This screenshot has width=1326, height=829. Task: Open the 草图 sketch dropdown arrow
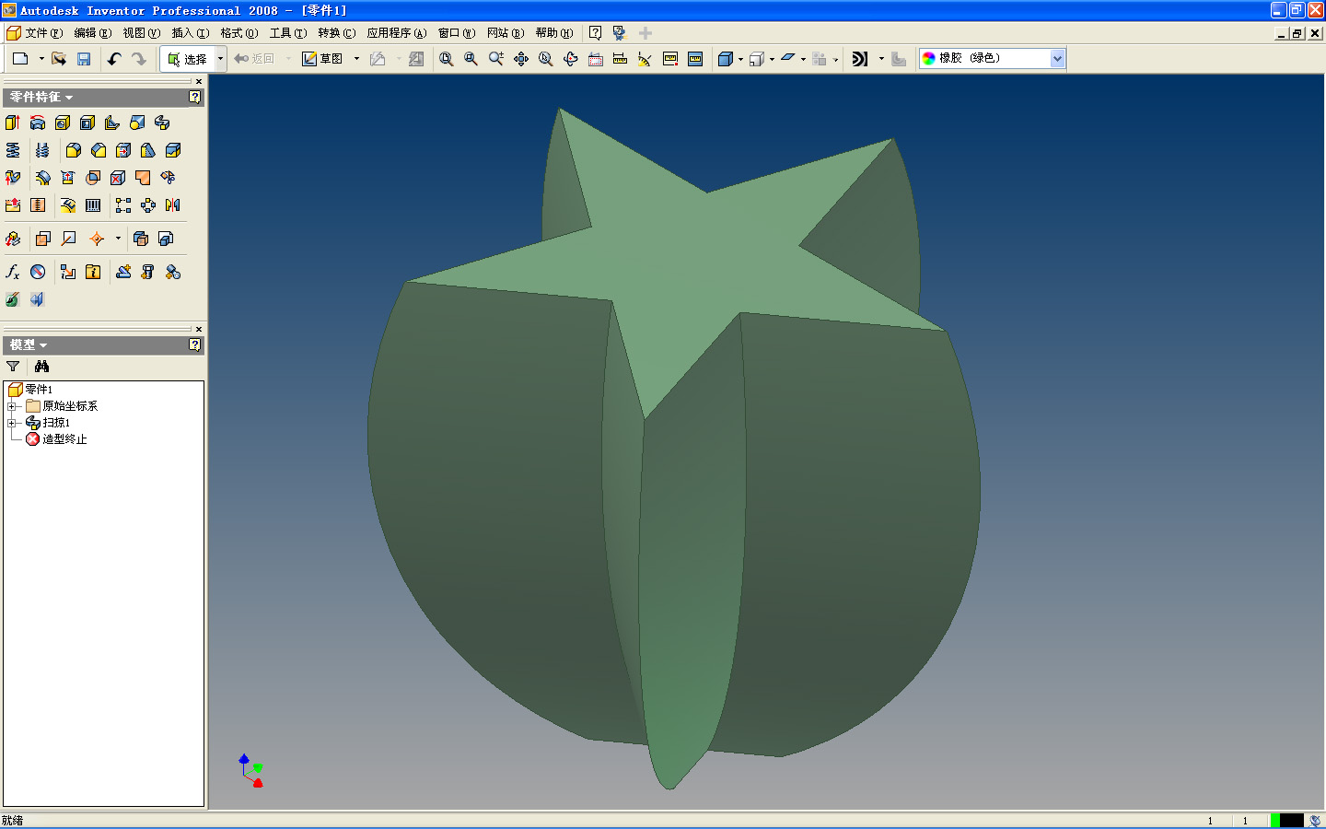click(356, 59)
